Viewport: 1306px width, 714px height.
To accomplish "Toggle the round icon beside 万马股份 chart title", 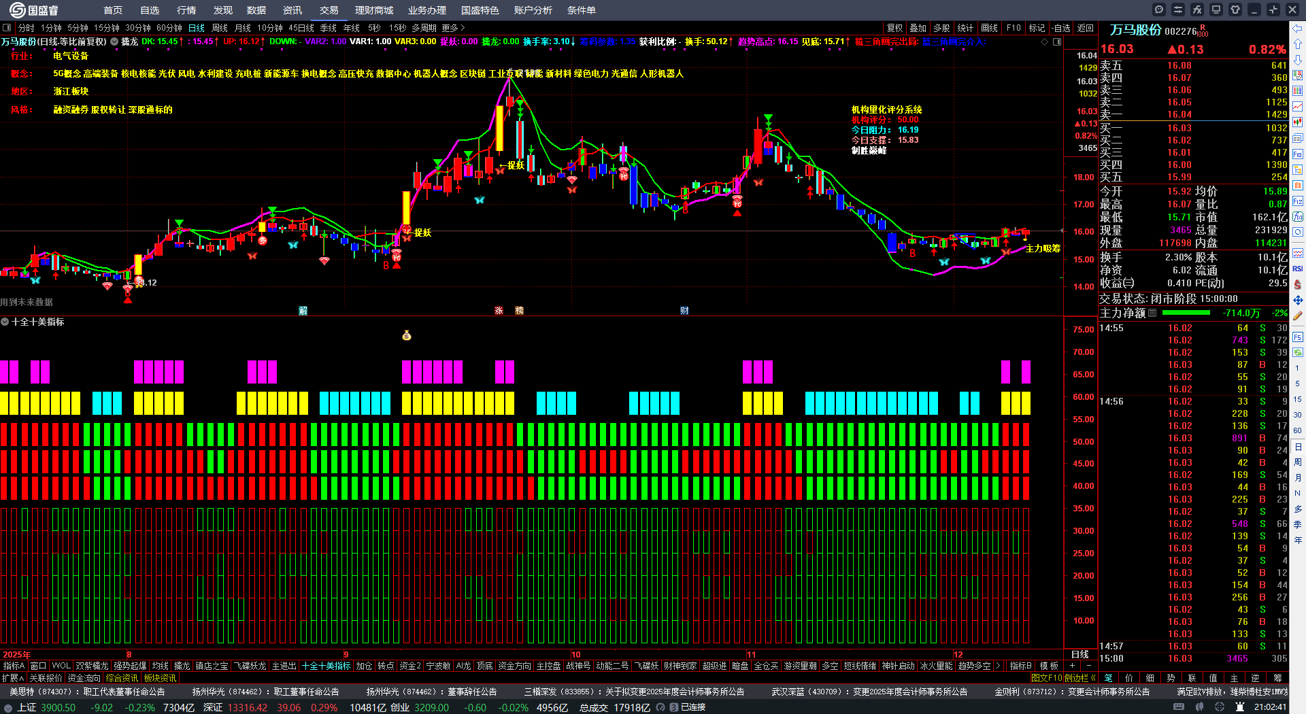I will pyautogui.click(x=114, y=41).
